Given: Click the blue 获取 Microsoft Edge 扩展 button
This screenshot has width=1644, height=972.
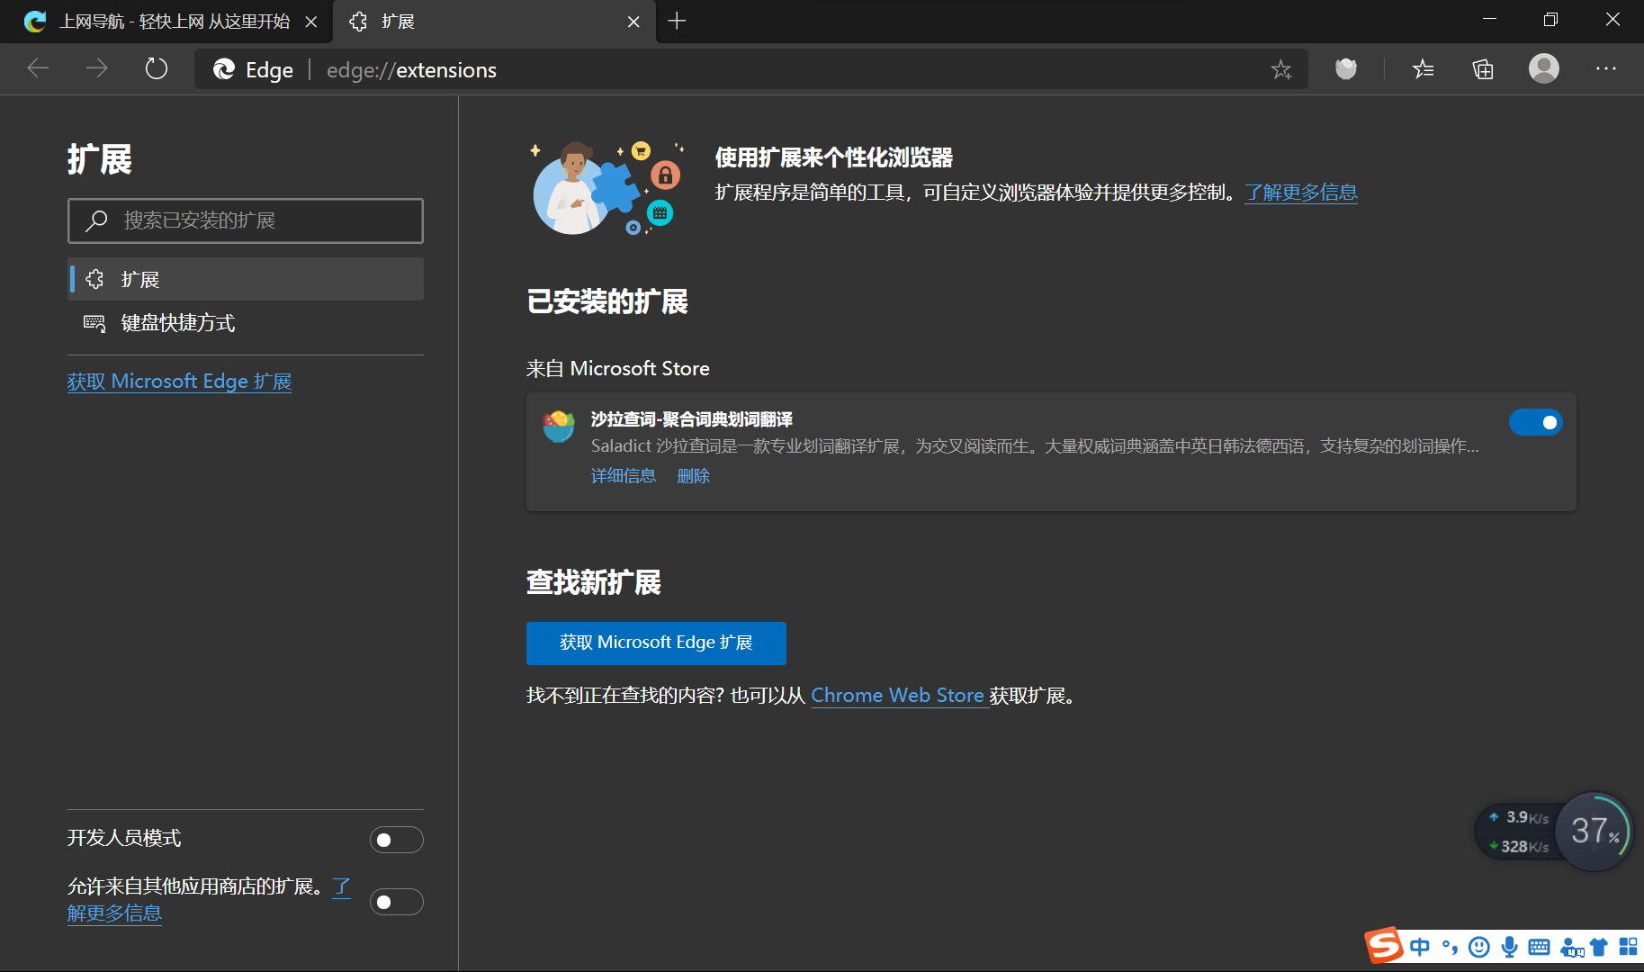Looking at the screenshot, I should (656, 643).
